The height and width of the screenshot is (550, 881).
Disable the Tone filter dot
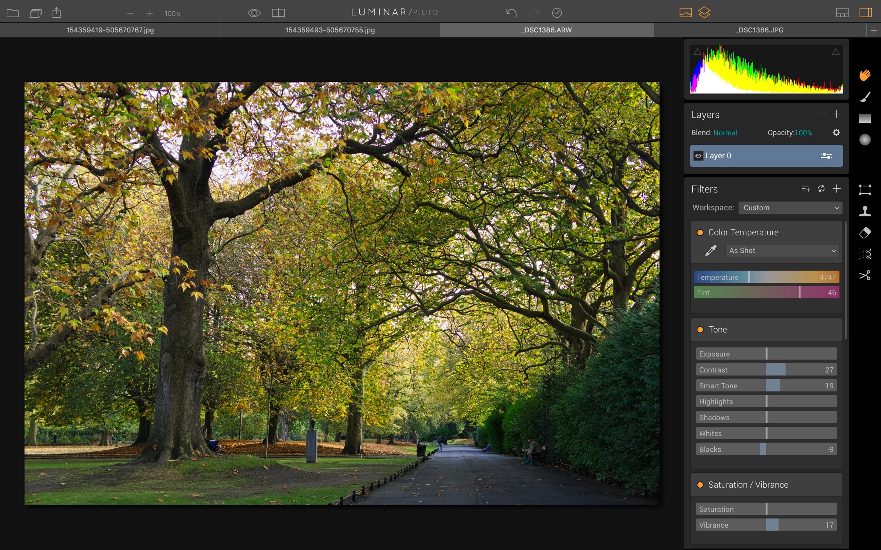[x=700, y=330]
